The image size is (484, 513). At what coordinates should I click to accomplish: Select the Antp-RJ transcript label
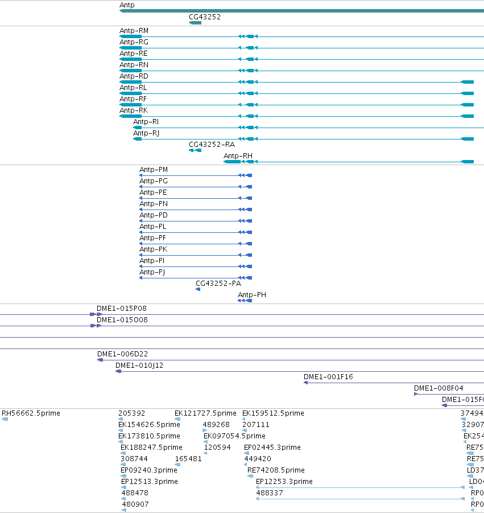[146, 133]
